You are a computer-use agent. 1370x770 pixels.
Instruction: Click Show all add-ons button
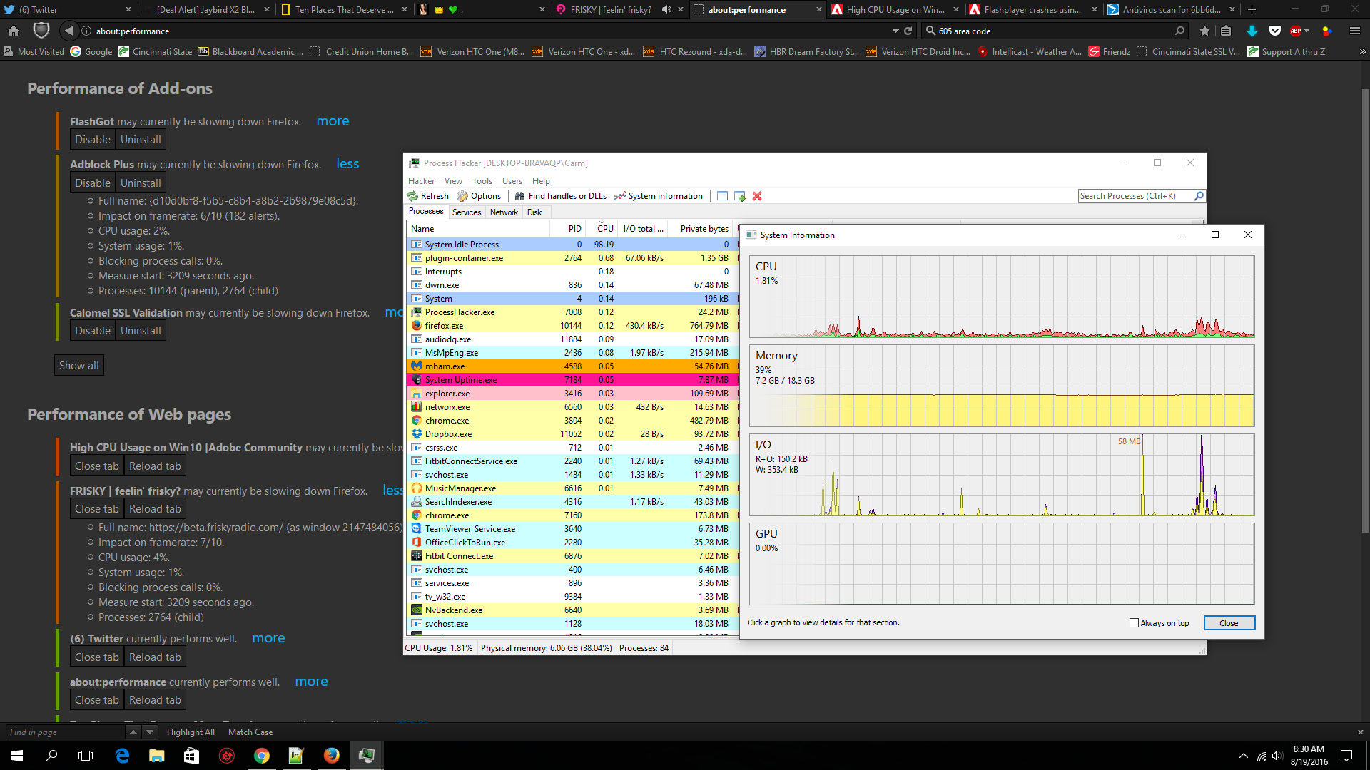click(x=79, y=365)
